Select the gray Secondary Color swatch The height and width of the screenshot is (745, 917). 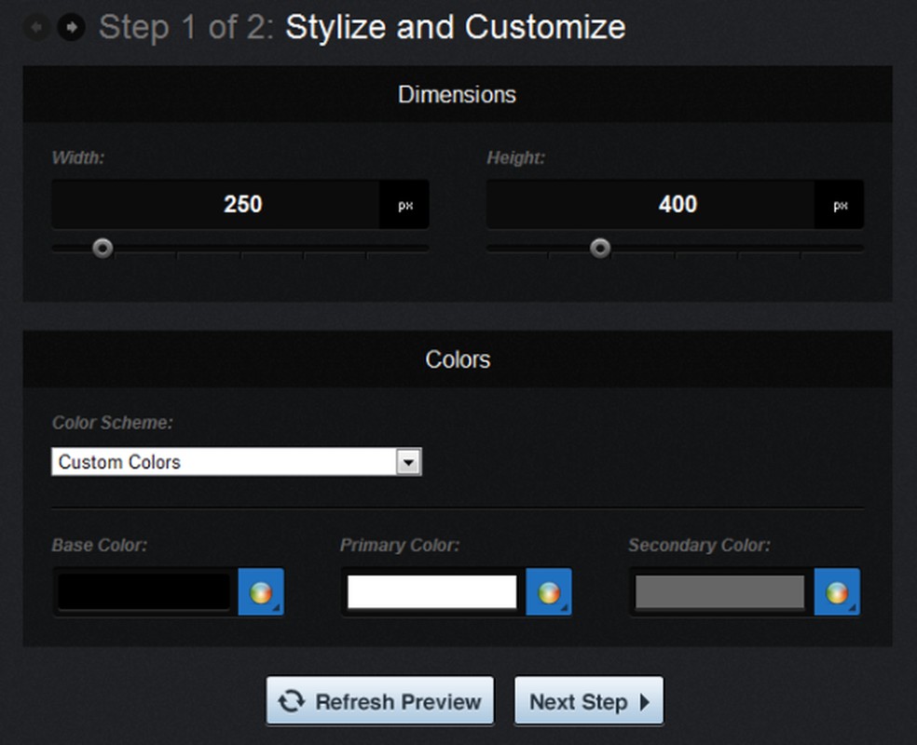[x=719, y=592]
